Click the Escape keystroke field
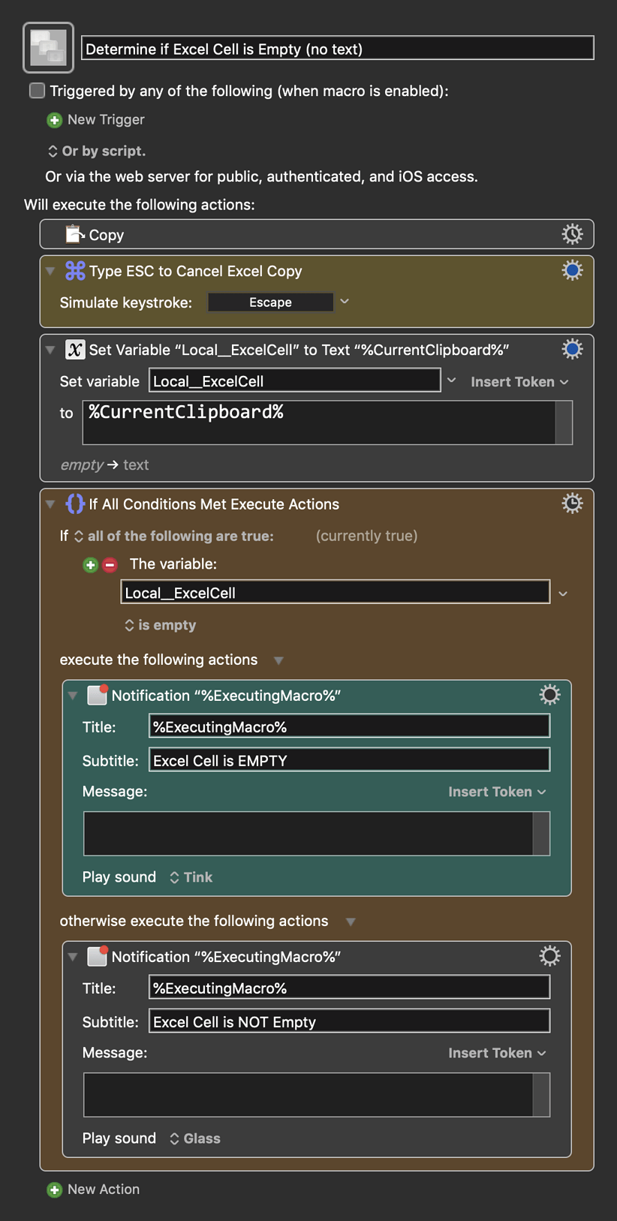 [270, 302]
